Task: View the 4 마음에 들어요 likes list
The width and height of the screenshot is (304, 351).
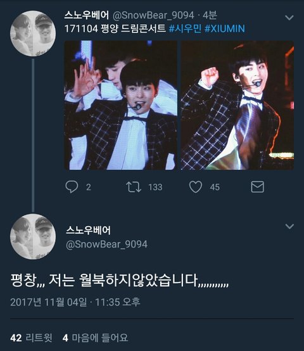Action: click(95, 338)
